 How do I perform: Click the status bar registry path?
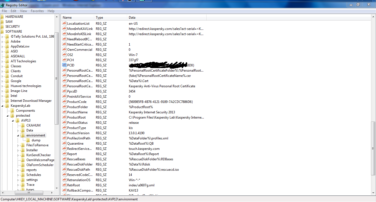pyautogui.click(x=69, y=199)
